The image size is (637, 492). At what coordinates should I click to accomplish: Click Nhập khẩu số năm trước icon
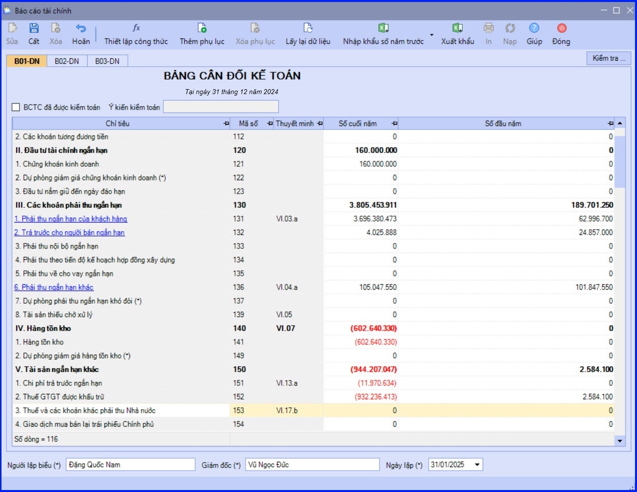[383, 28]
